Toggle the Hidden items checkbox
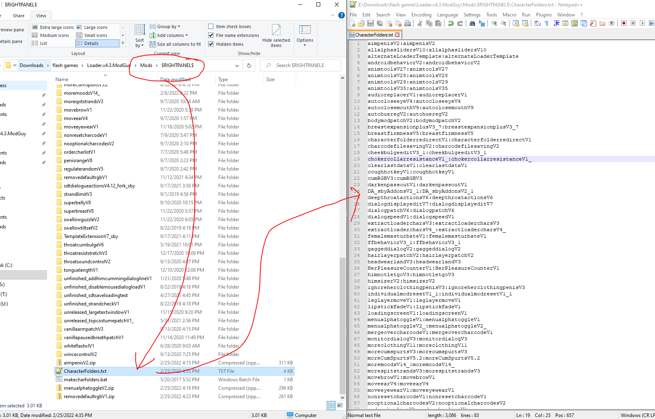655x419 pixels. (x=211, y=44)
